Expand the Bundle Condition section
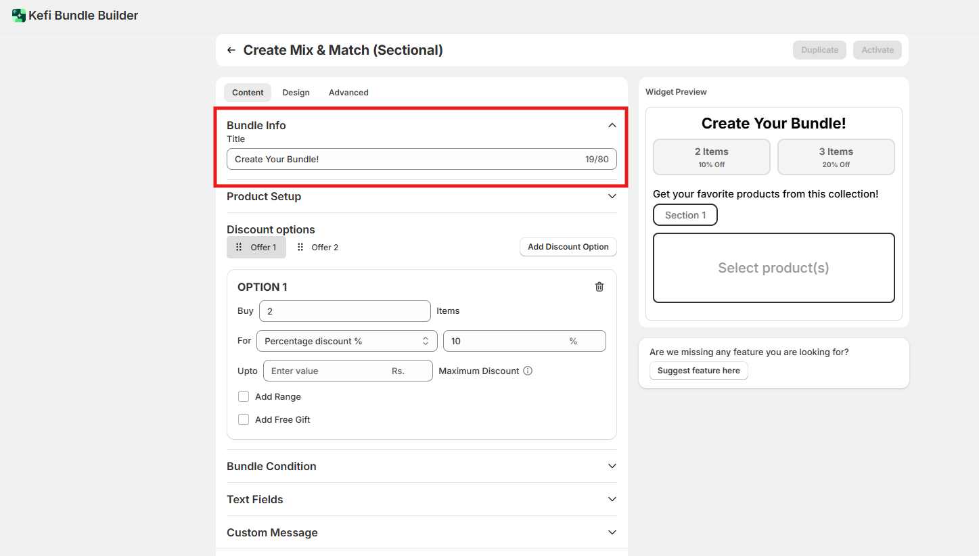The width and height of the screenshot is (979, 556). [612, 466]
